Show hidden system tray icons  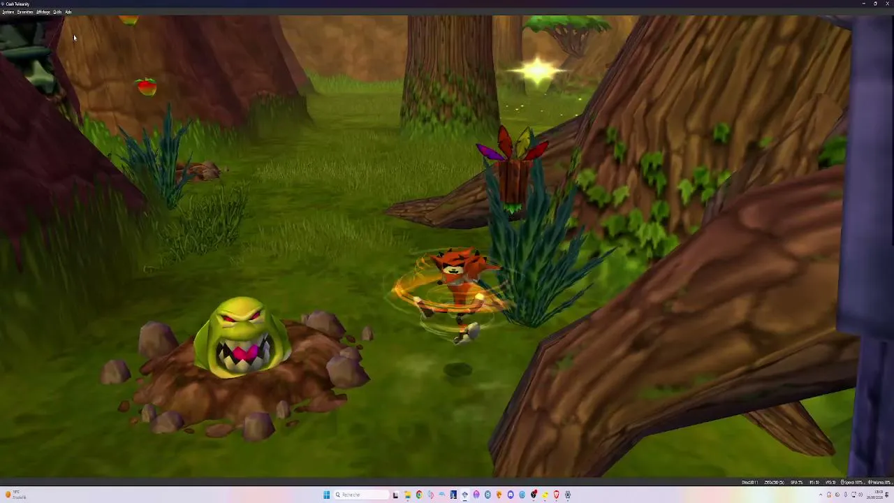click(x=821, y=495)
